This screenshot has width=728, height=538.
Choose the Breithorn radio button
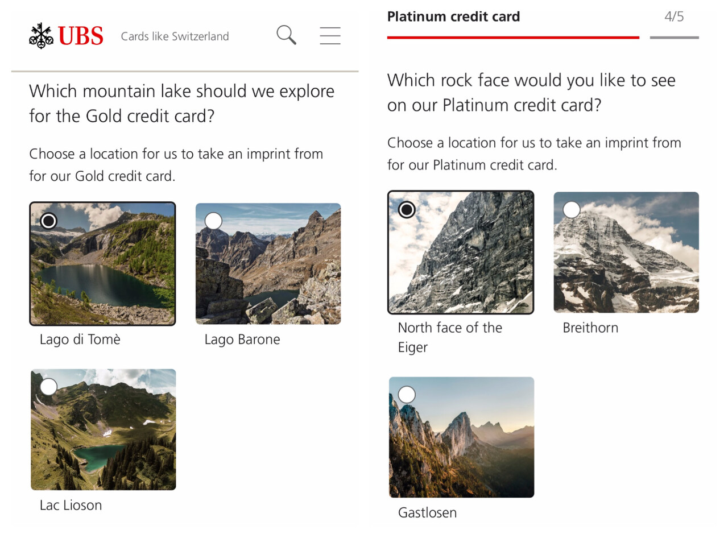click(x=571, y=209)
